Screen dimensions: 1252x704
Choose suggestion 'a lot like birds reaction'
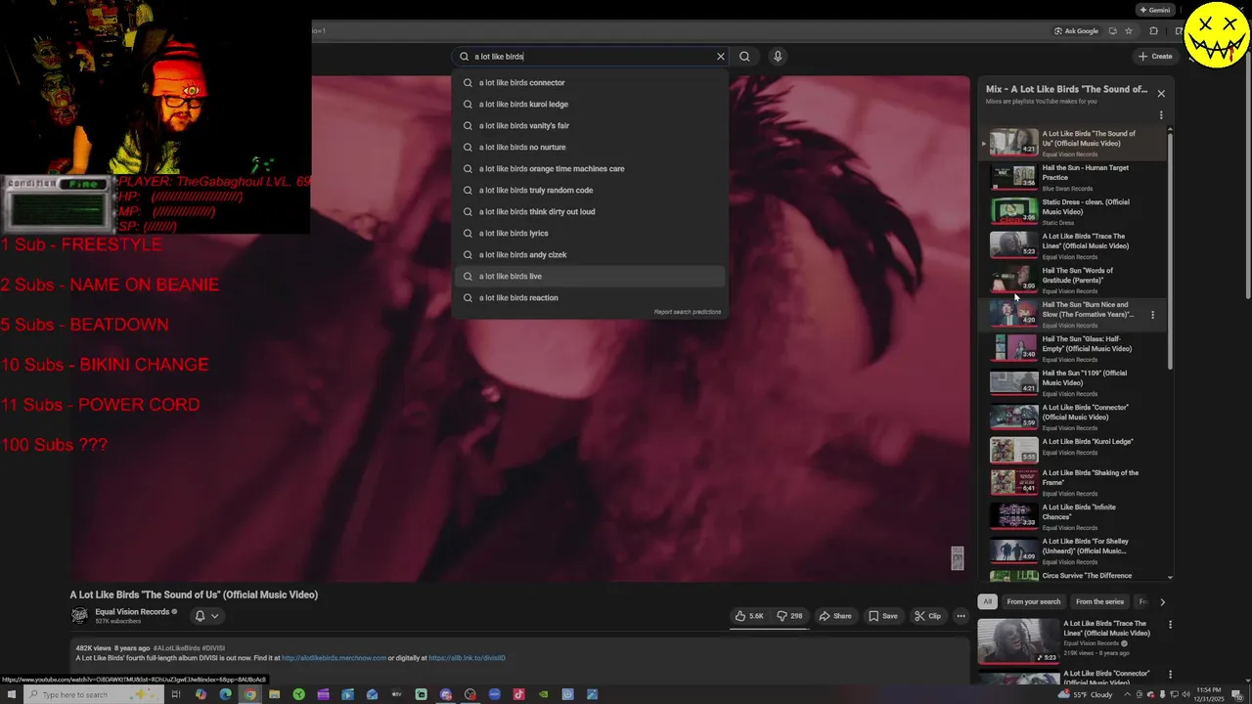coord(590,298)
